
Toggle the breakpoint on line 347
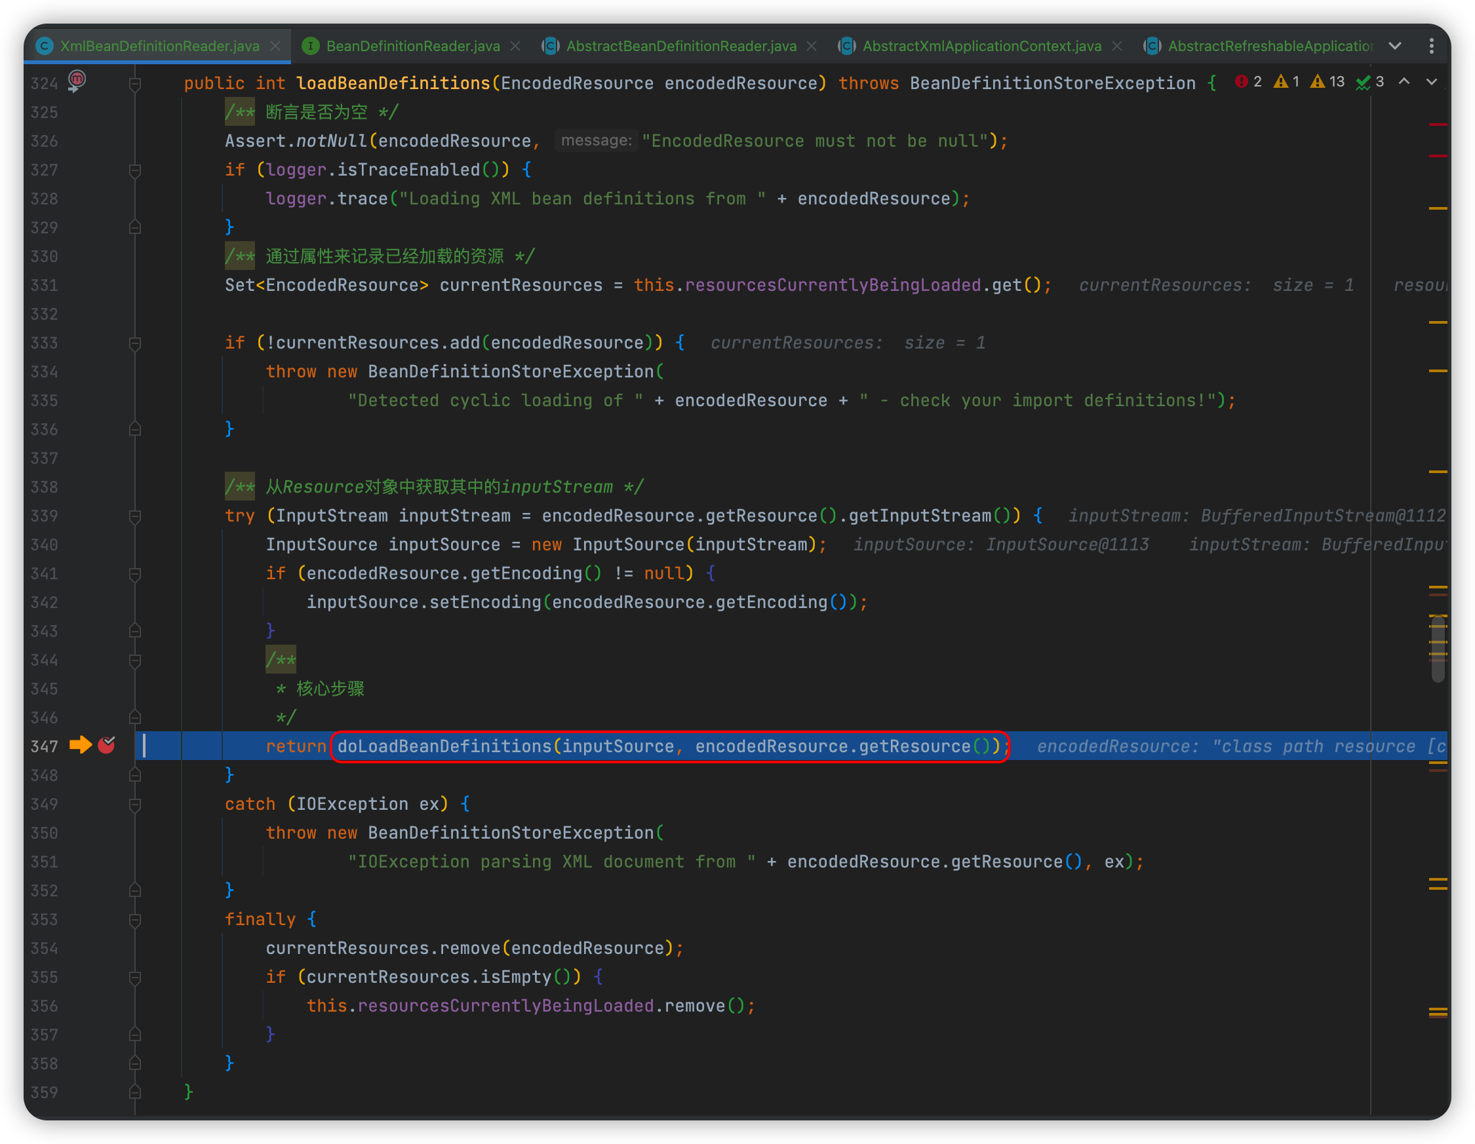click(107, 745)
